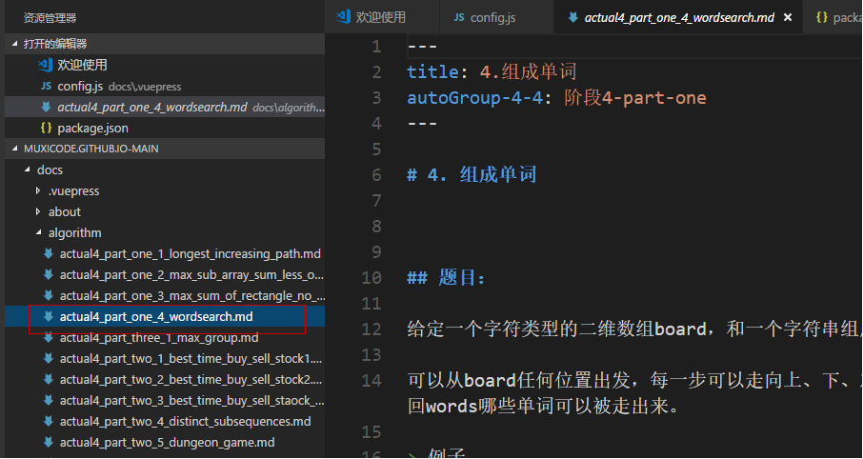Click the braces icon beside package.json in open editors
This screenshot has height=459, width=863.
45,128
